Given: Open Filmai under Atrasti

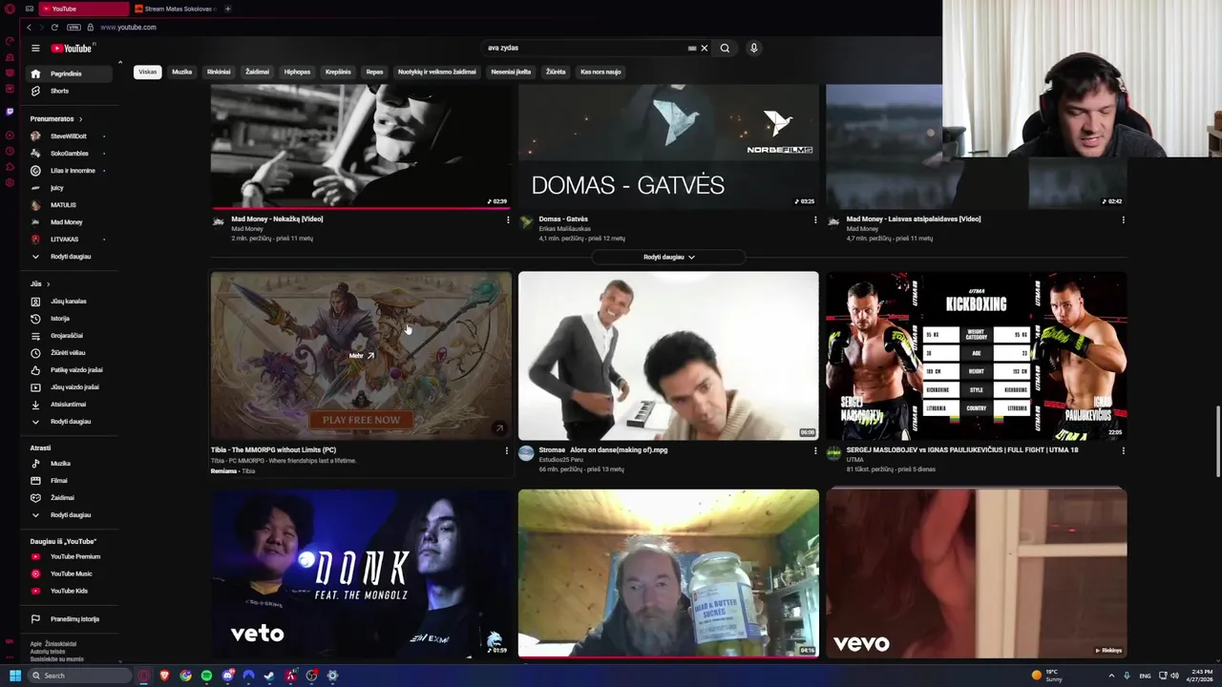Looking at the screenshot, I should click(x=69, y=480).
